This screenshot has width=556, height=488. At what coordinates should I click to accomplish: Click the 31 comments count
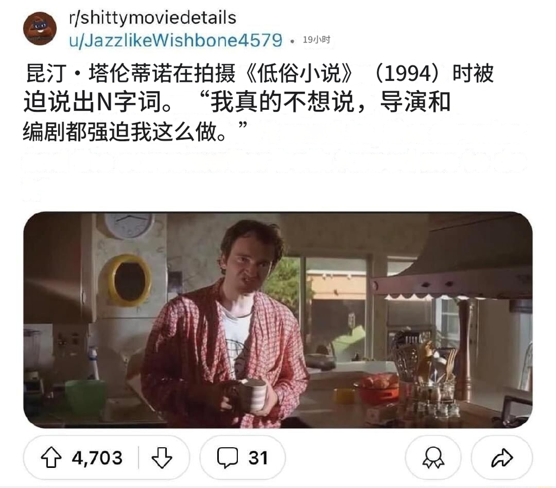[x=258, y=458]
